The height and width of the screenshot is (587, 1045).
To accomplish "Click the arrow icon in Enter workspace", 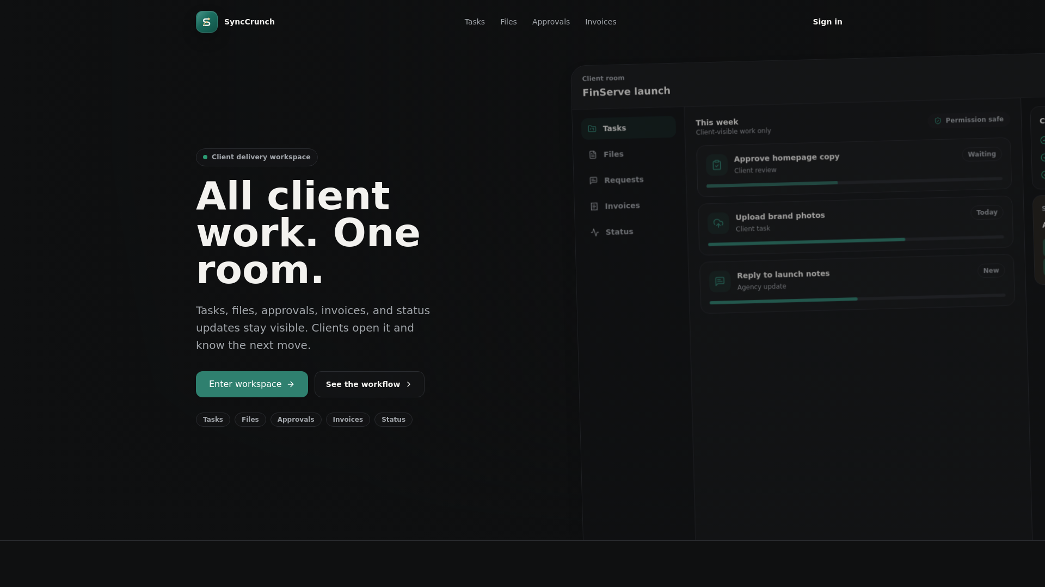I will (x=291, y=384).
